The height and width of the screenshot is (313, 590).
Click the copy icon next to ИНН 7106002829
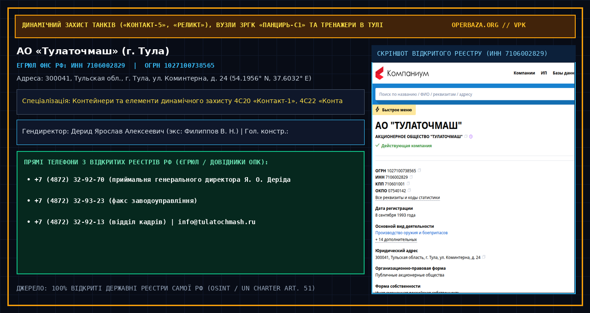[x=411, y=177]
